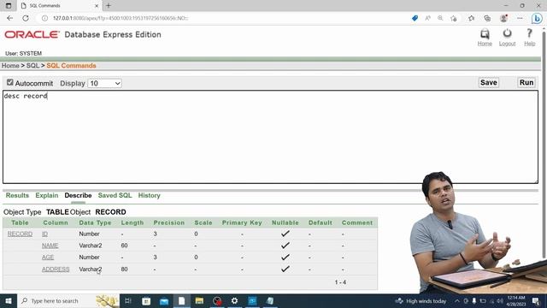Screen dimensions: 547x308
Task: Show hidden system tray icons
Action: pyautogui.click(x=457, y=300)
